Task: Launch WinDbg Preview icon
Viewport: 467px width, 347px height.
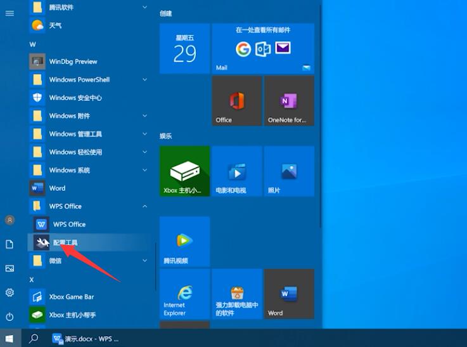Action: (x=37, y=62)
